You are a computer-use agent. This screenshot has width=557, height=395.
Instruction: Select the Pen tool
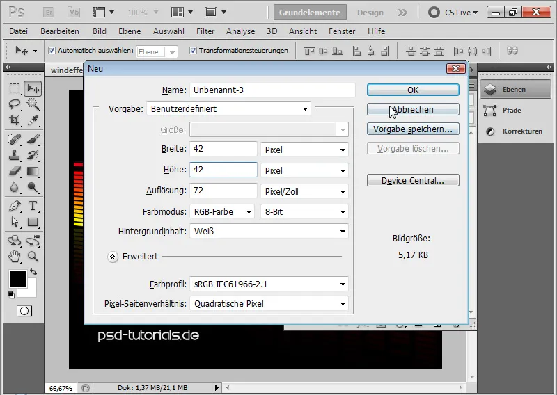click(15, 206)
